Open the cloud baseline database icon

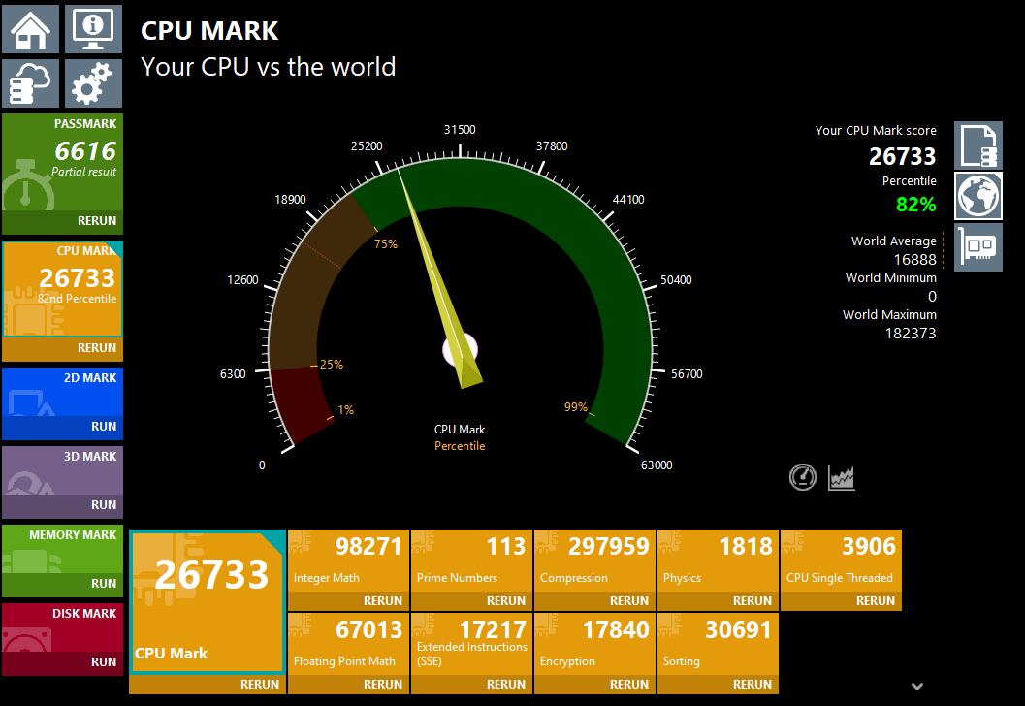pyautogui.click(x=30, y=83)
